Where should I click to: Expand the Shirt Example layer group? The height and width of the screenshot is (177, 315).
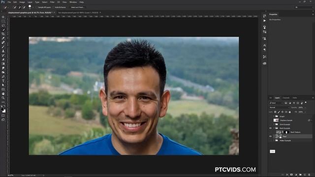point(274,124)
